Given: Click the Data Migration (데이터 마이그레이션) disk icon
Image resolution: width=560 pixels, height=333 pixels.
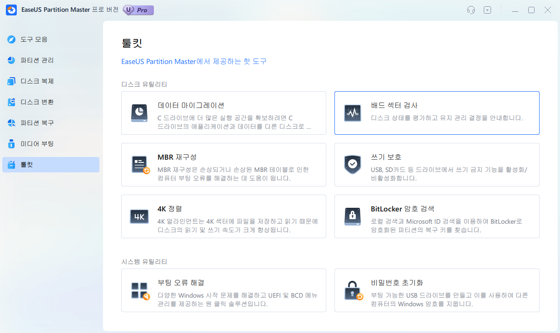Looking at the screenshot, I should click(x=140, y=113).
